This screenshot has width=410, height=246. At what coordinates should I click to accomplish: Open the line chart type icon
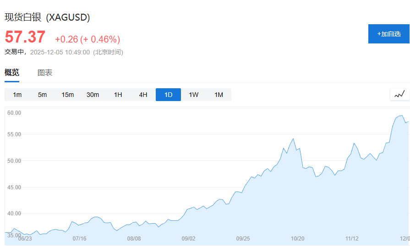coord(399,94)
